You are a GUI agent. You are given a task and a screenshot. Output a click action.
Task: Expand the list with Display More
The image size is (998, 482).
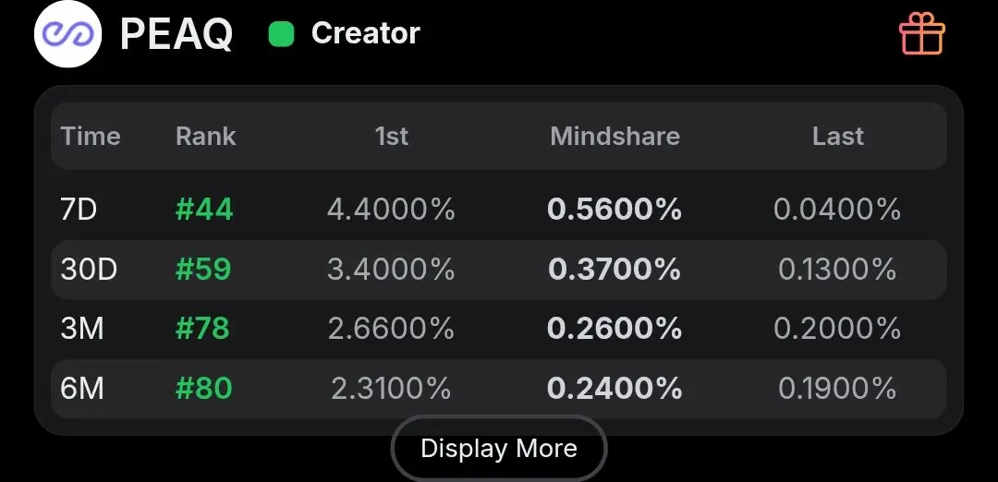click(x=499, y=449)
